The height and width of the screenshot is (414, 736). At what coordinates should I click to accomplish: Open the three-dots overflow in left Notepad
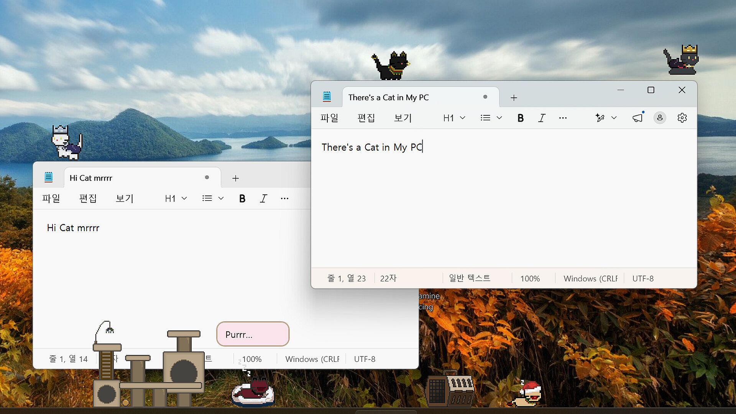point(284,199)
